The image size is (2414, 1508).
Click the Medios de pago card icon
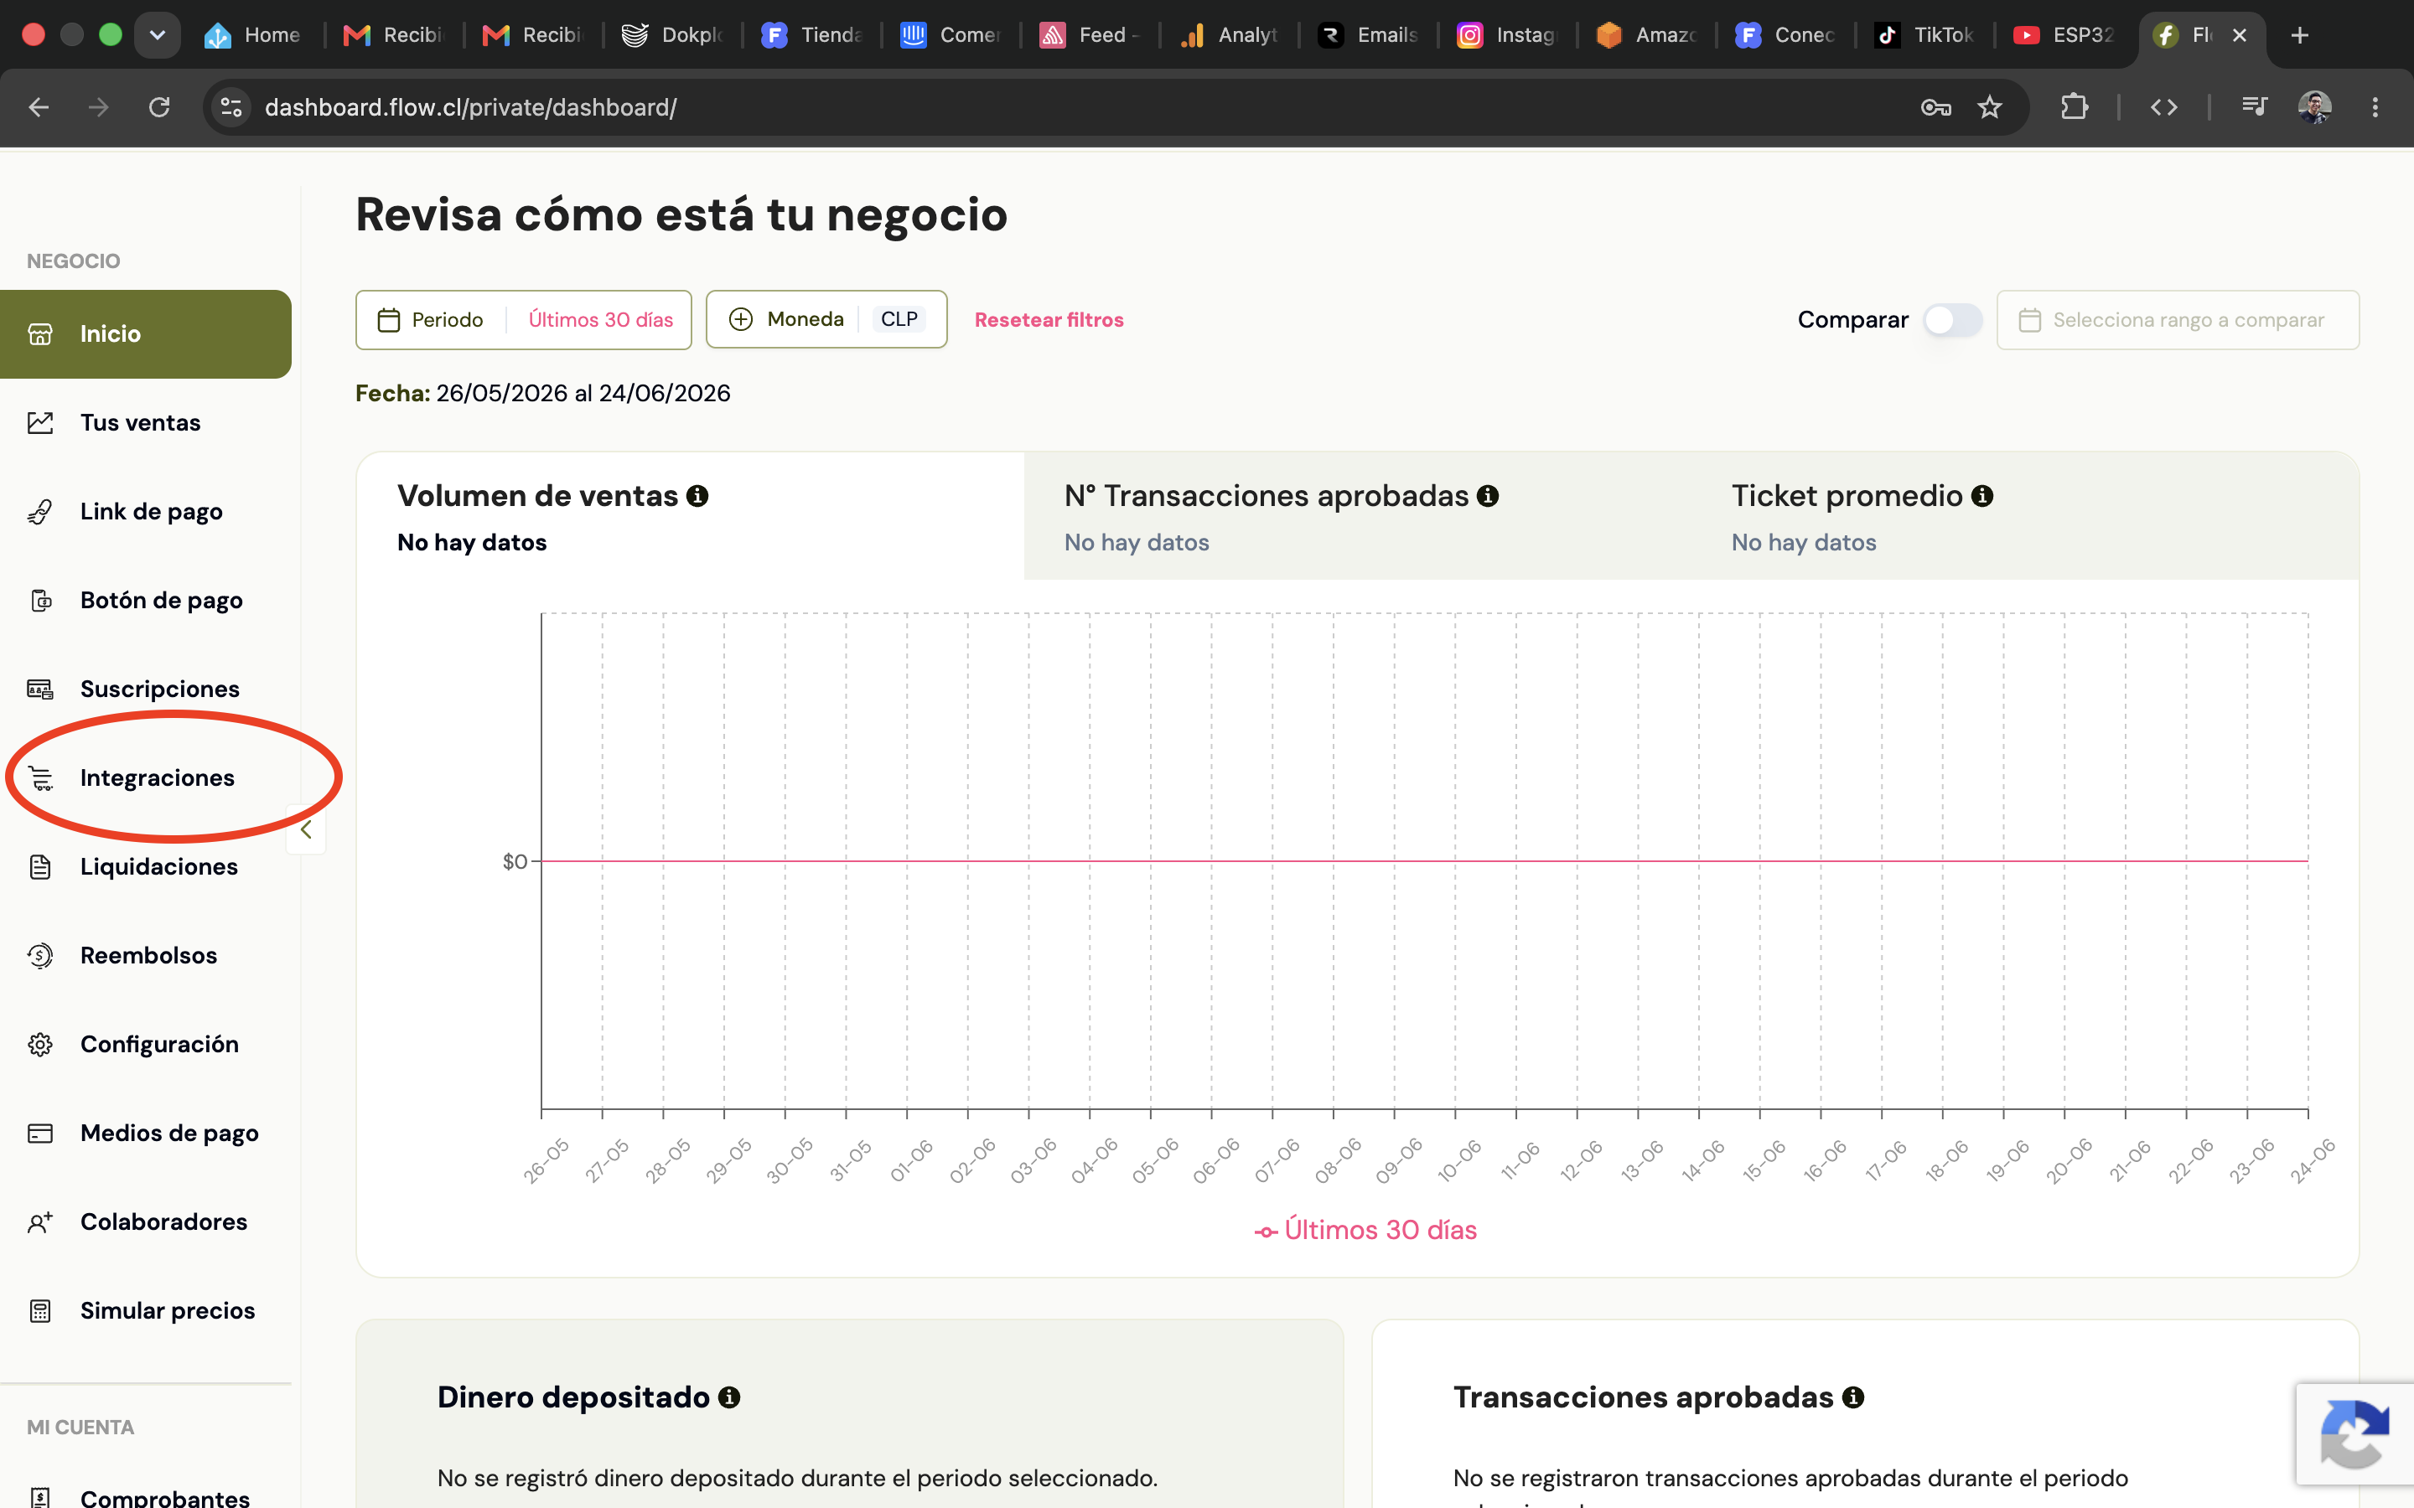[x=40, y=1133]
